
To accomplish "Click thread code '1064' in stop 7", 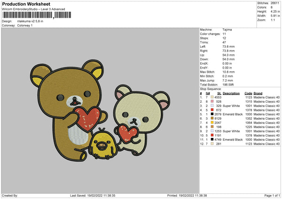I will pyautogui.click(x=249, y=122).
